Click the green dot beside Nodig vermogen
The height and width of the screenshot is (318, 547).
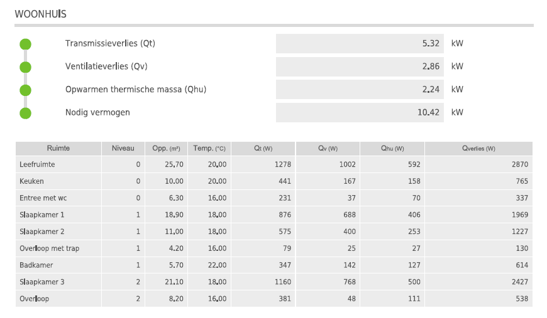pyautogui.click(x=25, y=113)
